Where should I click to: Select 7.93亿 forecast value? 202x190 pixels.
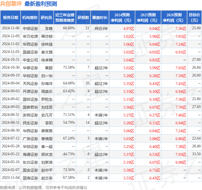click(x=181, y=154)
